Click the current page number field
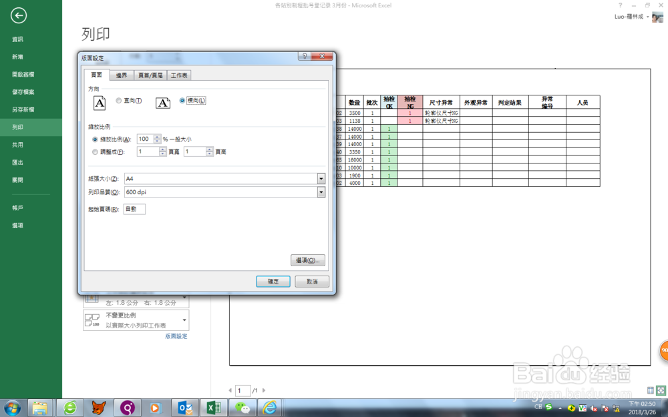668x417 pixels. (x=243, y=390)
